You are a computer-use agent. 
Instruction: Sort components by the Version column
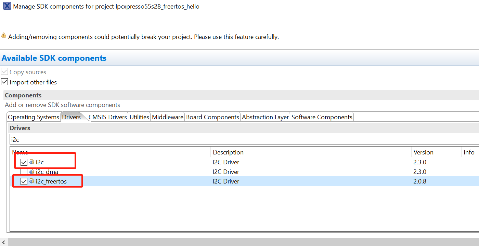(x=423, y=152)
